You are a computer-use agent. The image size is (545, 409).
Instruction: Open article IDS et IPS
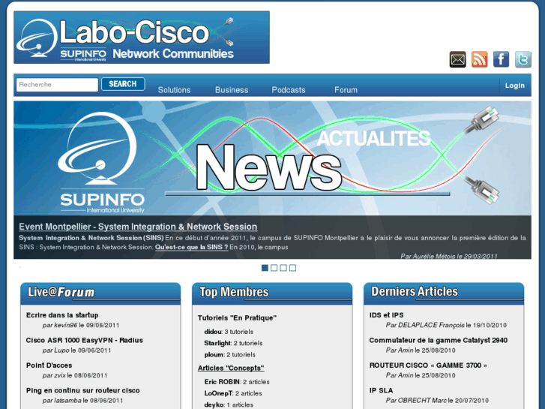387,315
